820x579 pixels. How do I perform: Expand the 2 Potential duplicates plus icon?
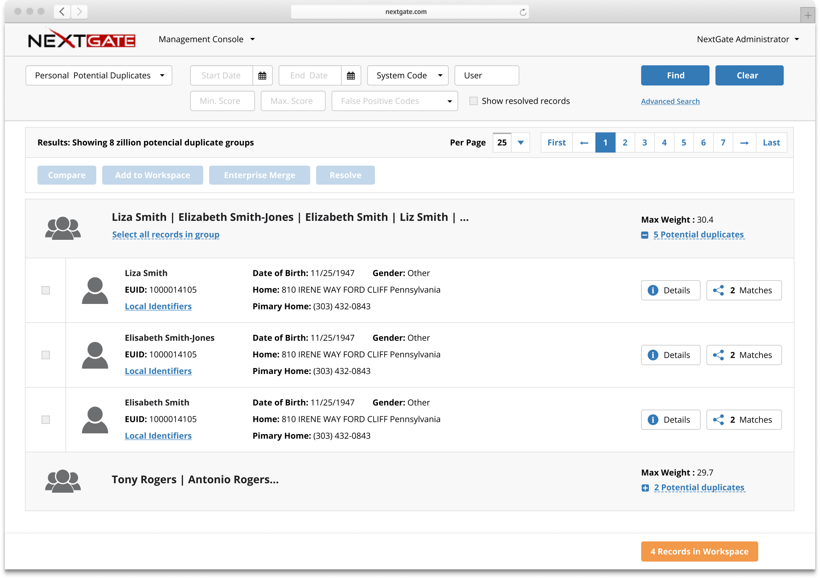645,488
